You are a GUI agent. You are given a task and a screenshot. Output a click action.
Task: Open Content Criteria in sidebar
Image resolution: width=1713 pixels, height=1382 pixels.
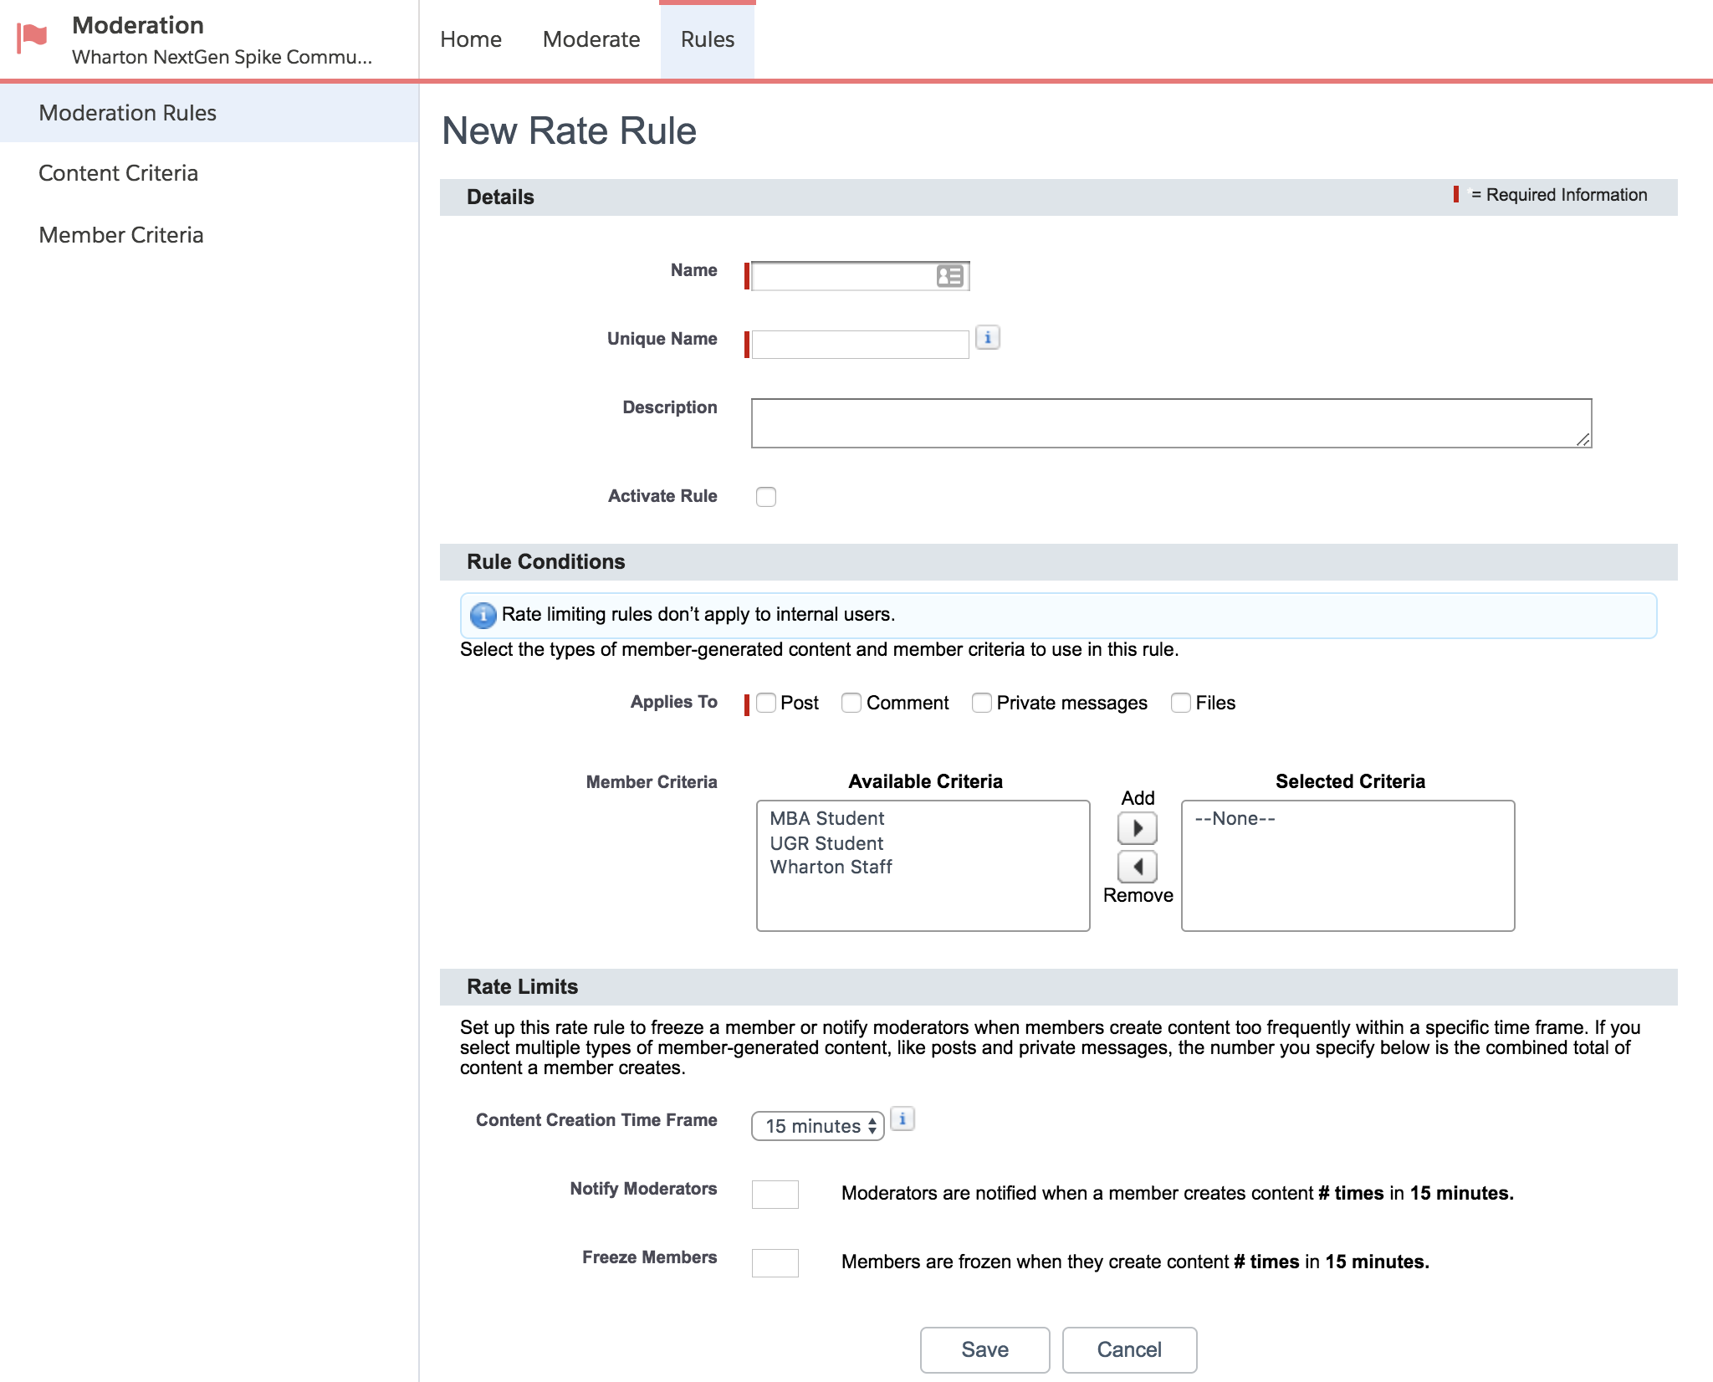[118, 173]
